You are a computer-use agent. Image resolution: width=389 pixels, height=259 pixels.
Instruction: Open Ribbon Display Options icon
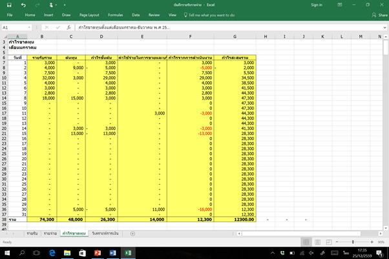tap(340, 5)
